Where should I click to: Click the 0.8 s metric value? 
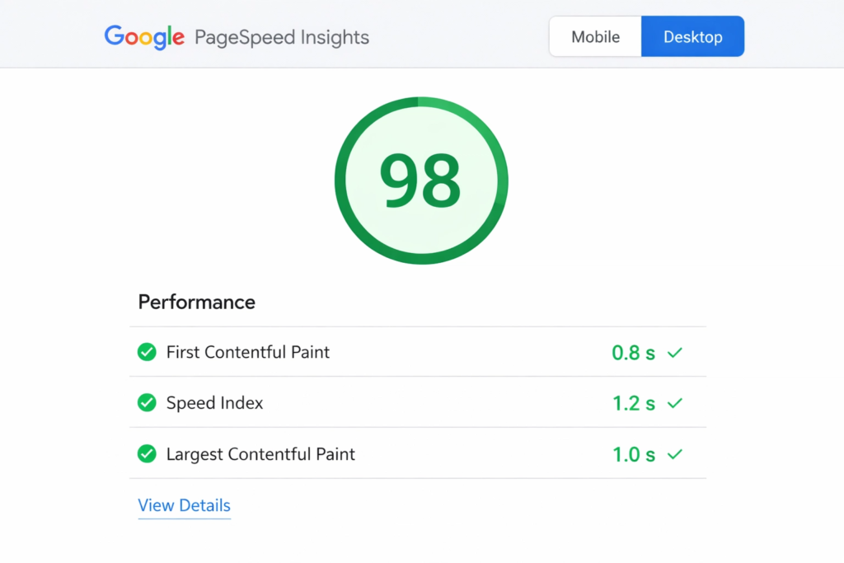[x=634, y=352]
